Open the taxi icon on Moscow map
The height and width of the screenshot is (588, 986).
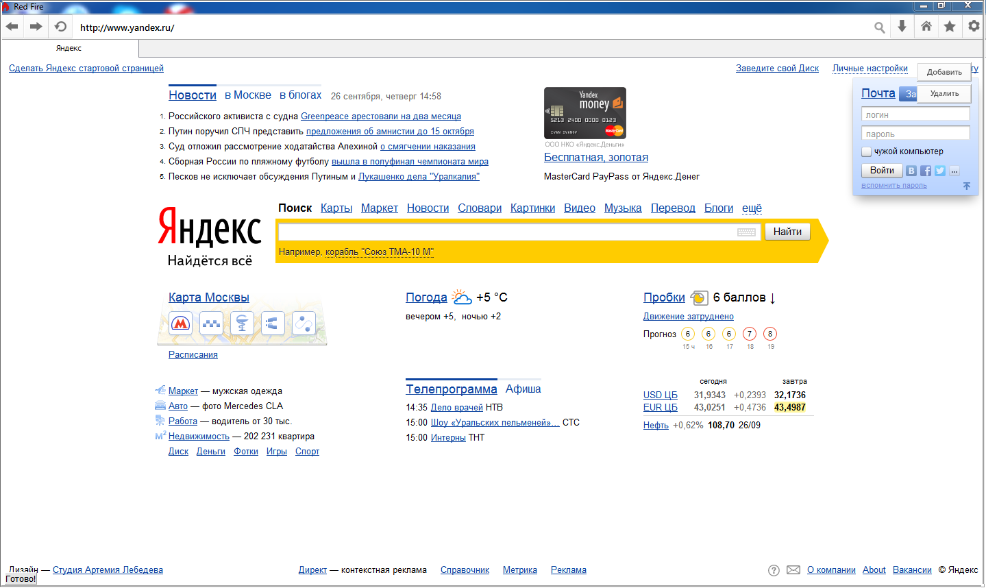tap(211, 323)
